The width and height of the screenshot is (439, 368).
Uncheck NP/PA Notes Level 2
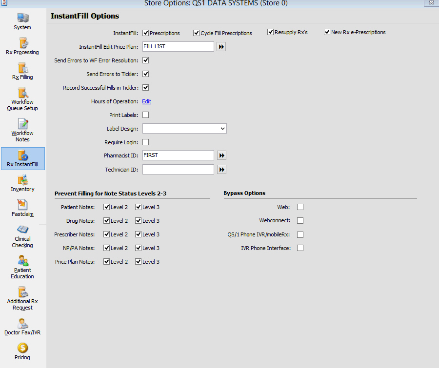coord(106,248)
